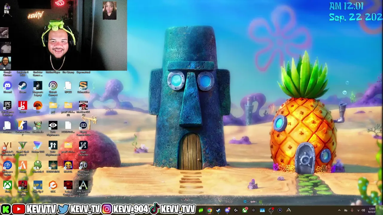This screenshot has height=215, width=383.
Task: Open the EA app desktop shortcut
Action: (x=38, y=107)
